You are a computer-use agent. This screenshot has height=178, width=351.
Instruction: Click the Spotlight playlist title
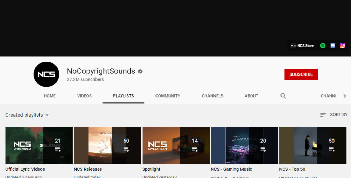[151, 169]
